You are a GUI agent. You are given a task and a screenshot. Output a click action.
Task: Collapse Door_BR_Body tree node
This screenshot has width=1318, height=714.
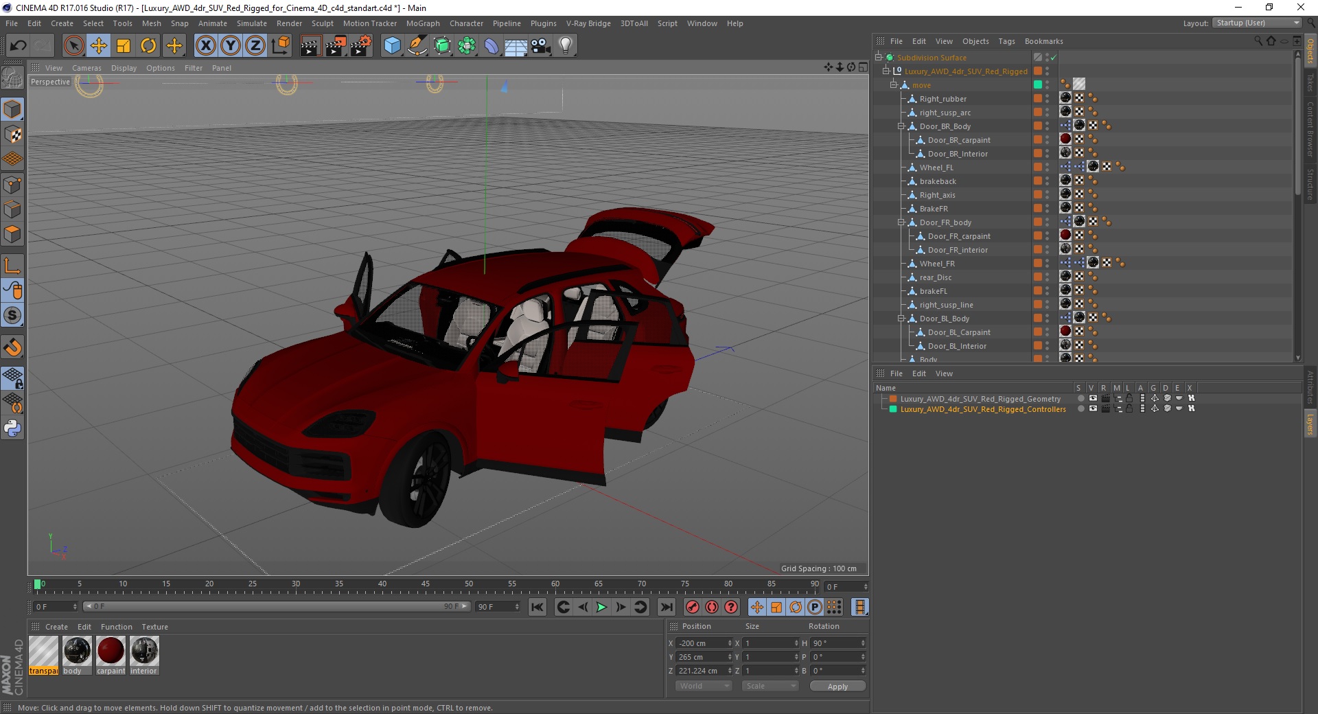pyautogui.click(x=901, y=126)
